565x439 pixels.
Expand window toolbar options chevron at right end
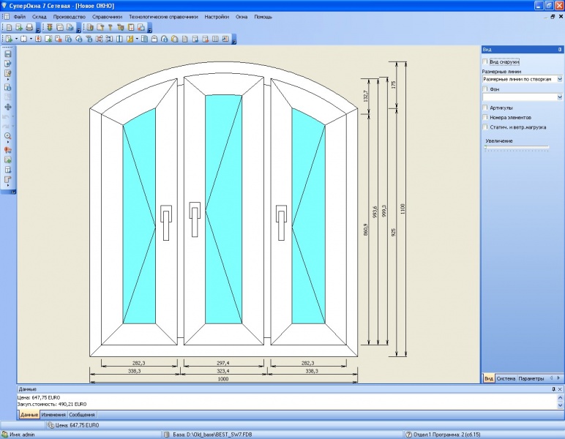tap(234, 40)
